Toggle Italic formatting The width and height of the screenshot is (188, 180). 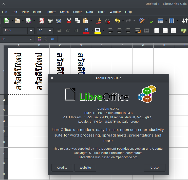[68, 31]
